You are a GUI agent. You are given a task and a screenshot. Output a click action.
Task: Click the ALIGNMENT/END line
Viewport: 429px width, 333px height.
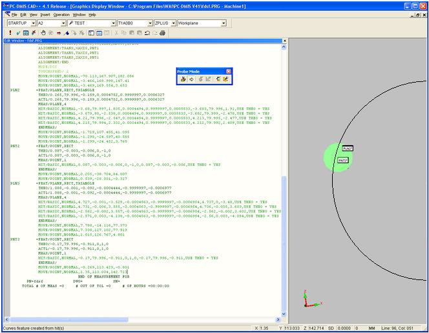(x=54, y=62)
